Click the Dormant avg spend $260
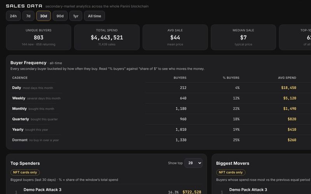The image size is (311, 194). pos(292,140)
